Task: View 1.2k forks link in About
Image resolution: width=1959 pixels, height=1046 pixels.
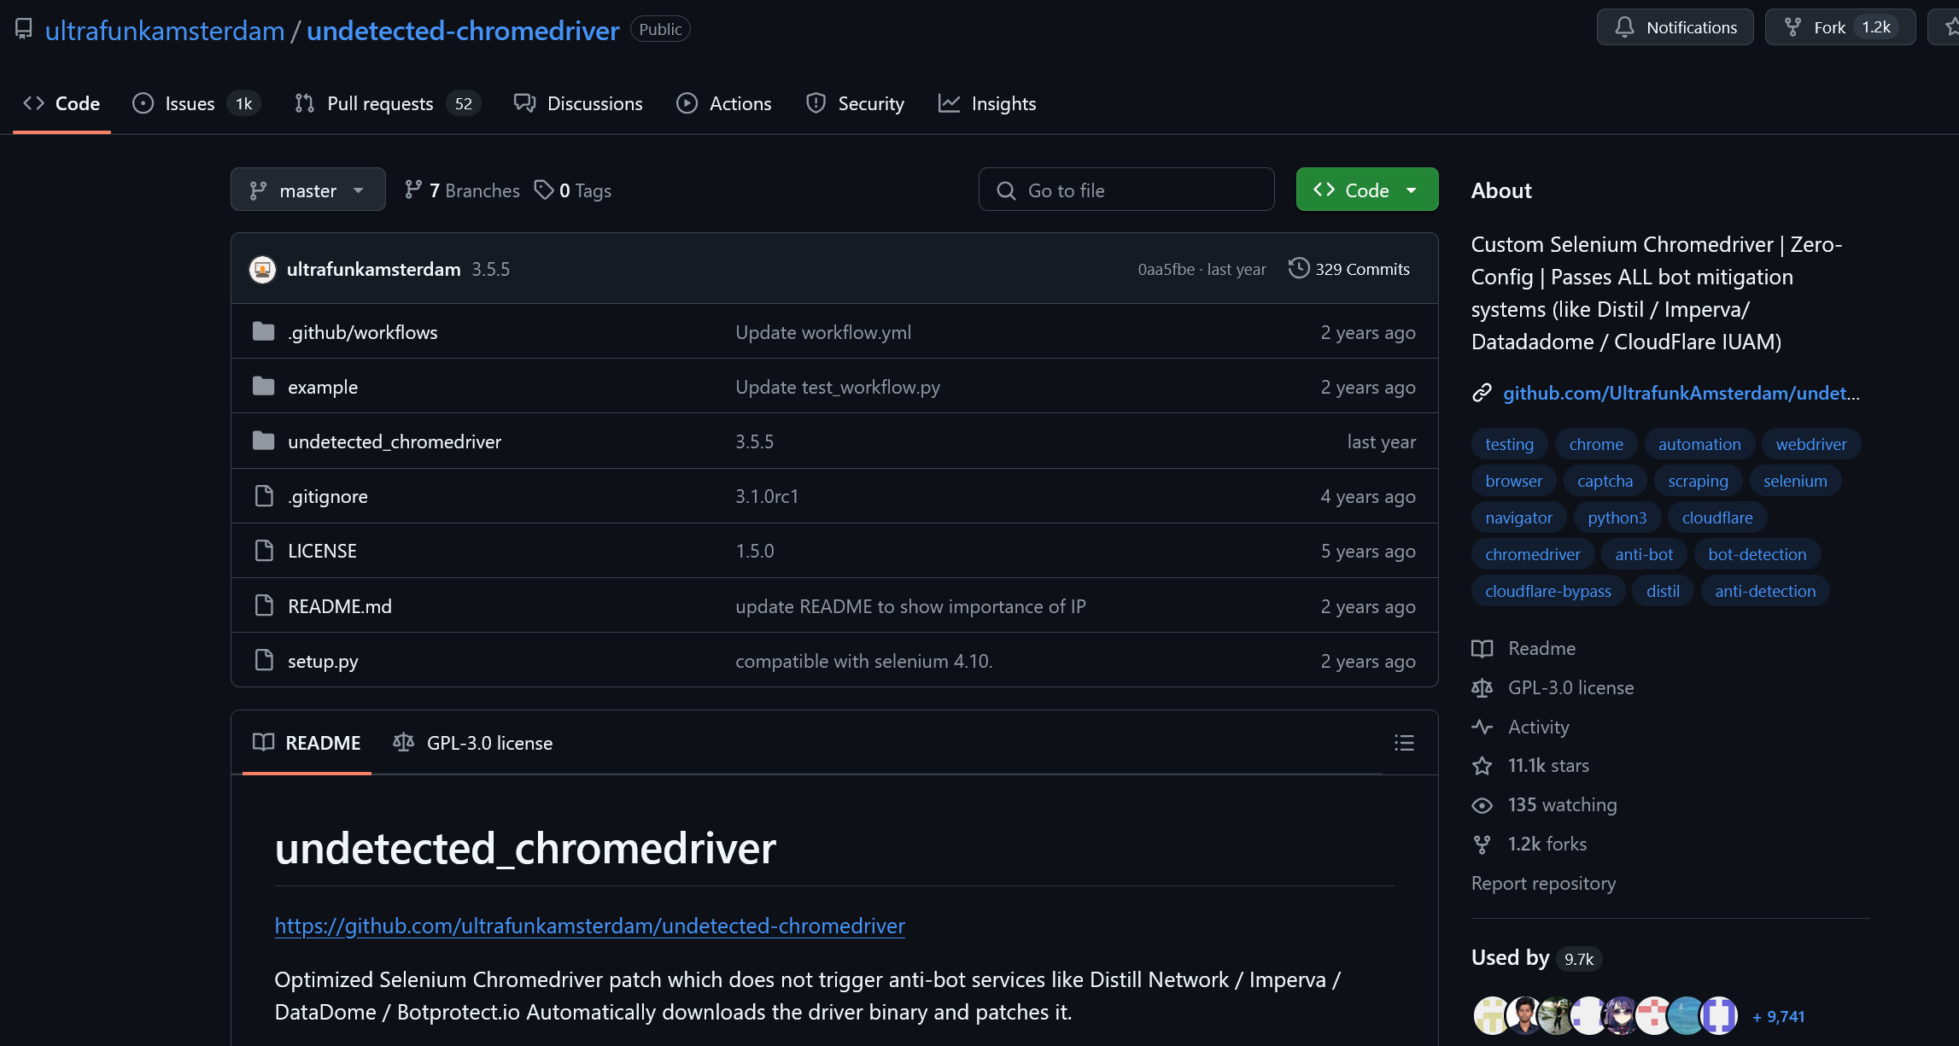Action: (1529, 844)
